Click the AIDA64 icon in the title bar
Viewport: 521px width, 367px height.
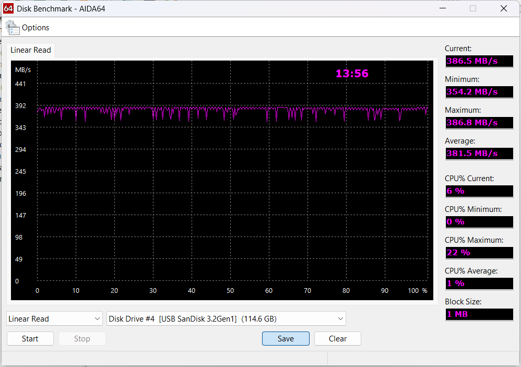tap(8, 8)
